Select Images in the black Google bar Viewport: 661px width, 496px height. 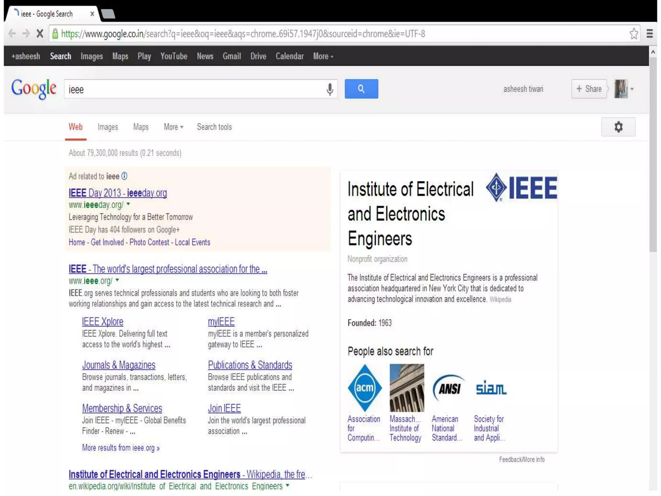point(92,56)
